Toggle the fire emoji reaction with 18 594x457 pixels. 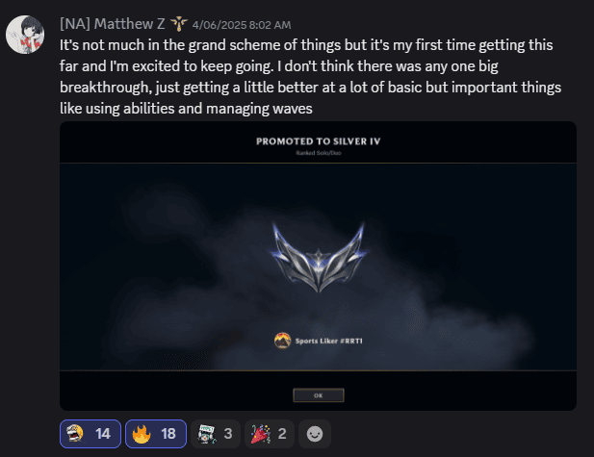[x=156, y=434]
